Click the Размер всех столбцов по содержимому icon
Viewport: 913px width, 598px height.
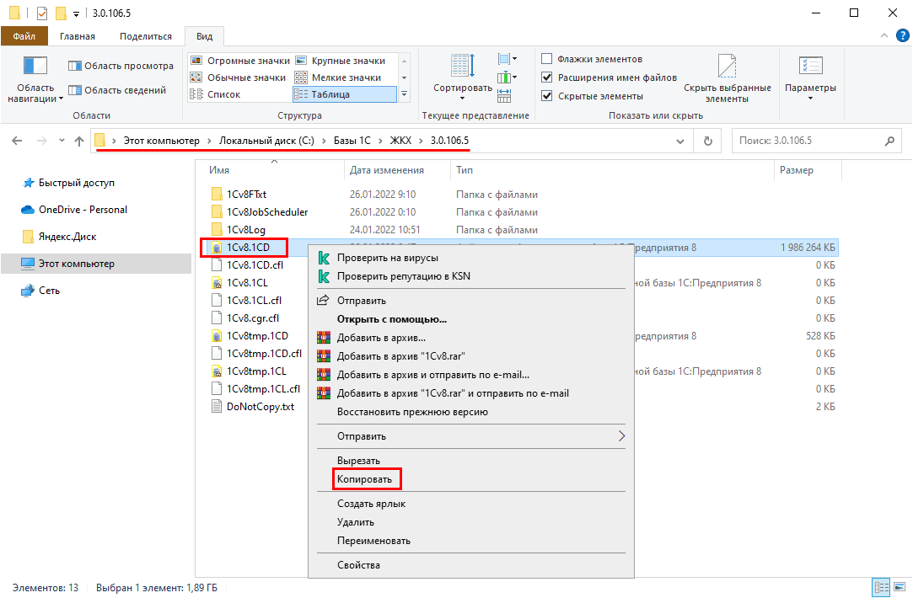504,95
